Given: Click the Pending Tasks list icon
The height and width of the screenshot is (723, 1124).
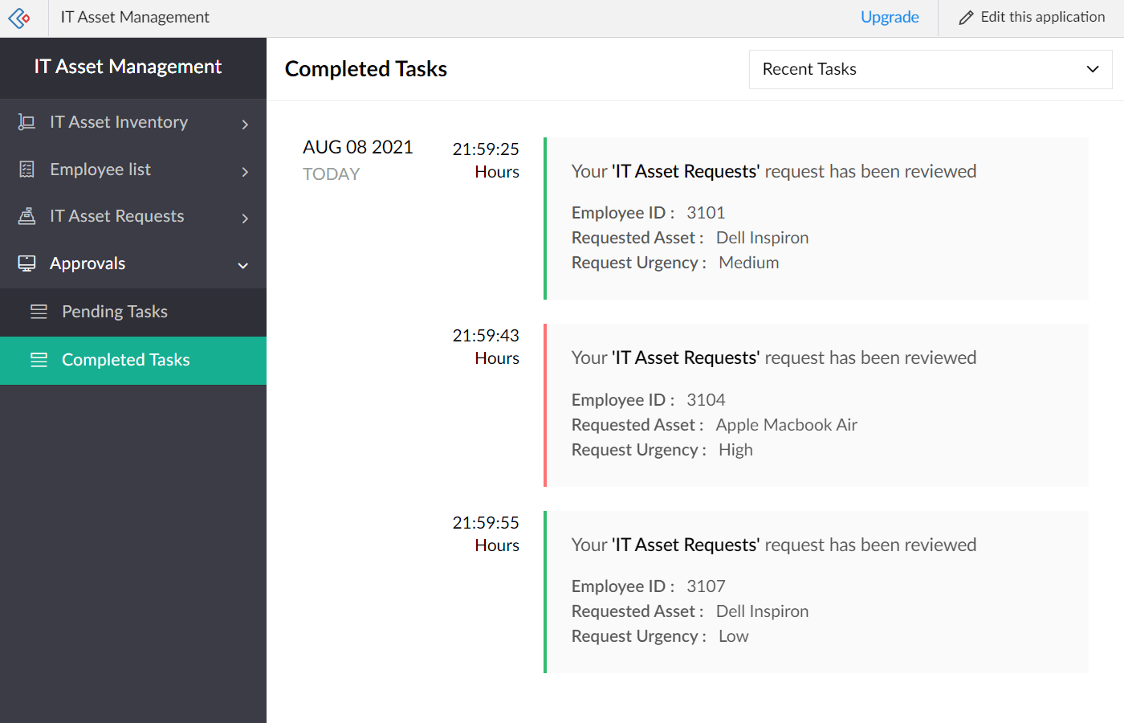Looking at the screenshot, I should click(x=39, y=312).
